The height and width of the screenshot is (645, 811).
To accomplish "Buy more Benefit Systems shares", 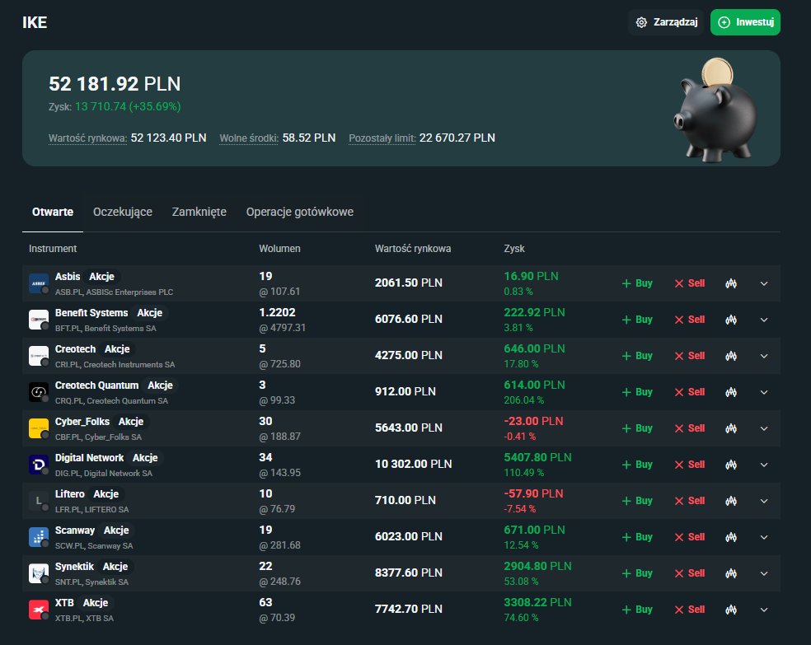I will (637, 320).
